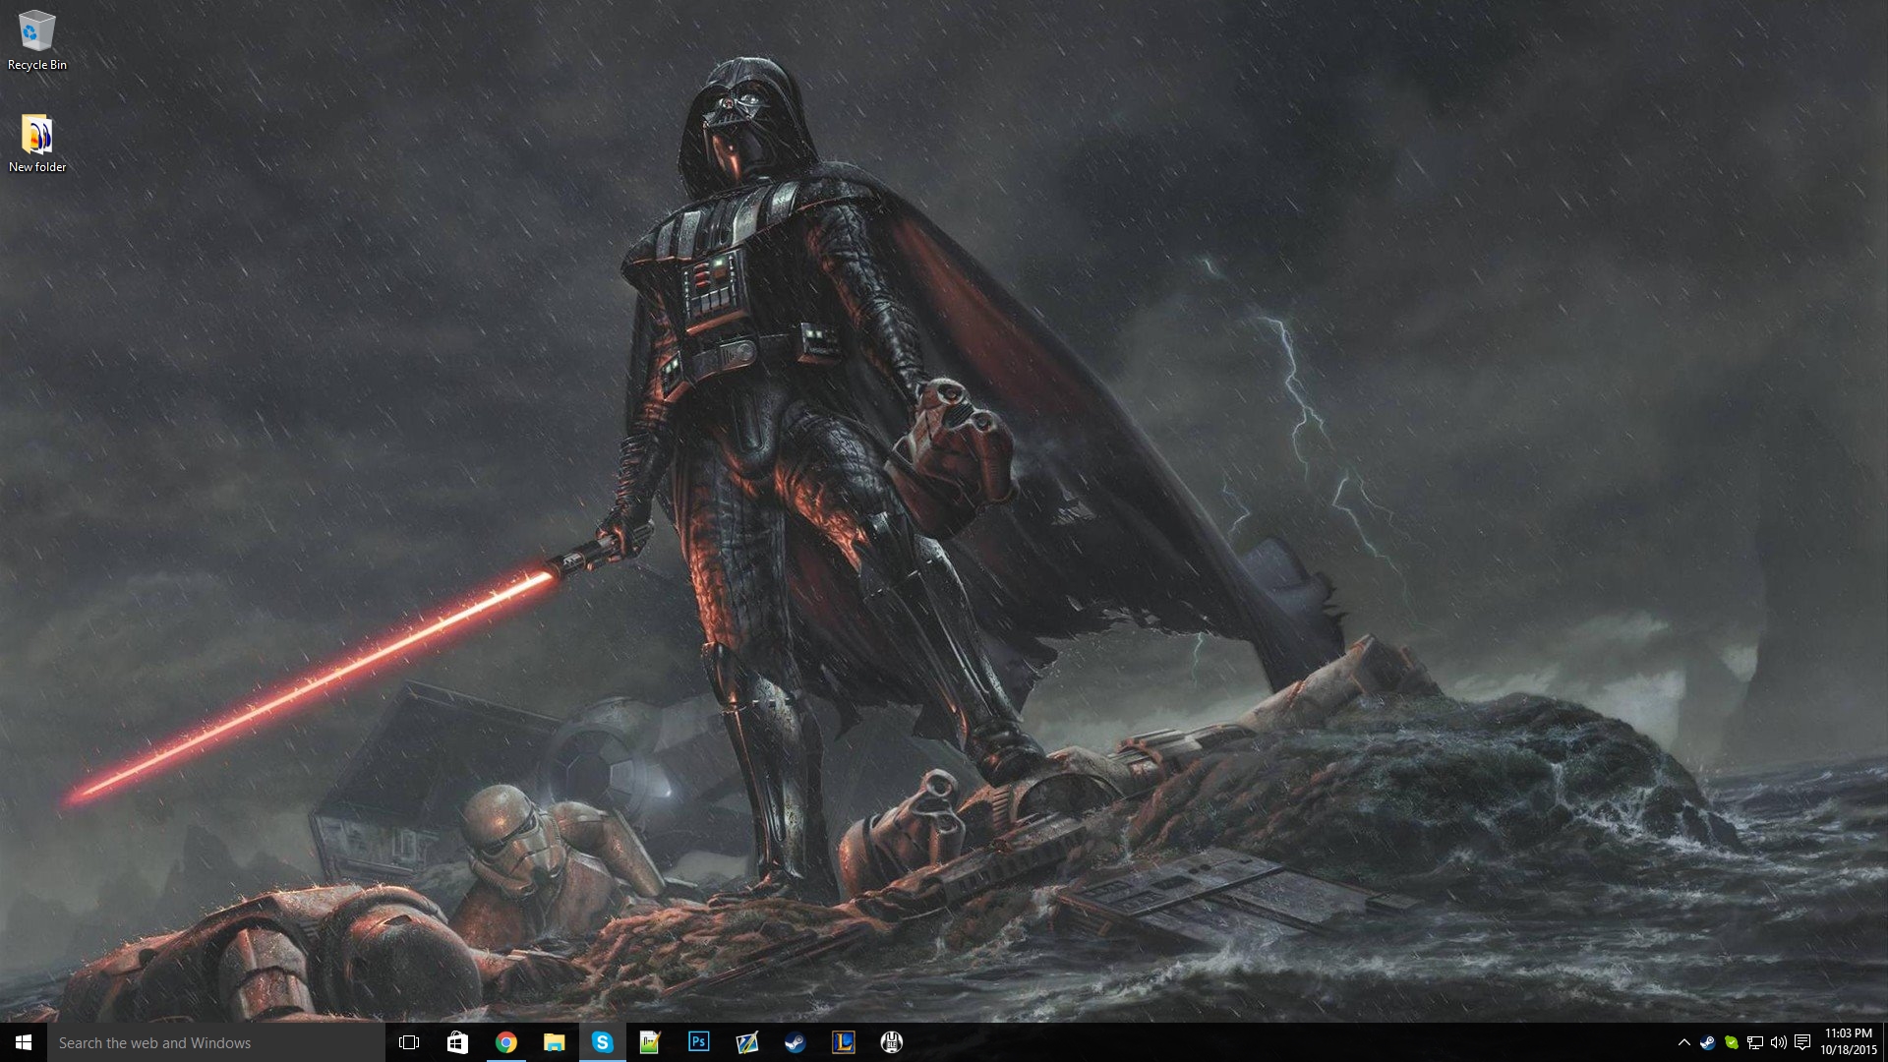Open Adobe Photoshop from the taskbar
Image resolution: width=1888 pixels, height=1062 pixels.
coord(700,1043)
